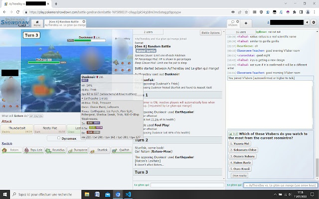Open the Chrome extensions puzzle icon
This screenshot has height=199, width=319.
(x=294, y=12)
